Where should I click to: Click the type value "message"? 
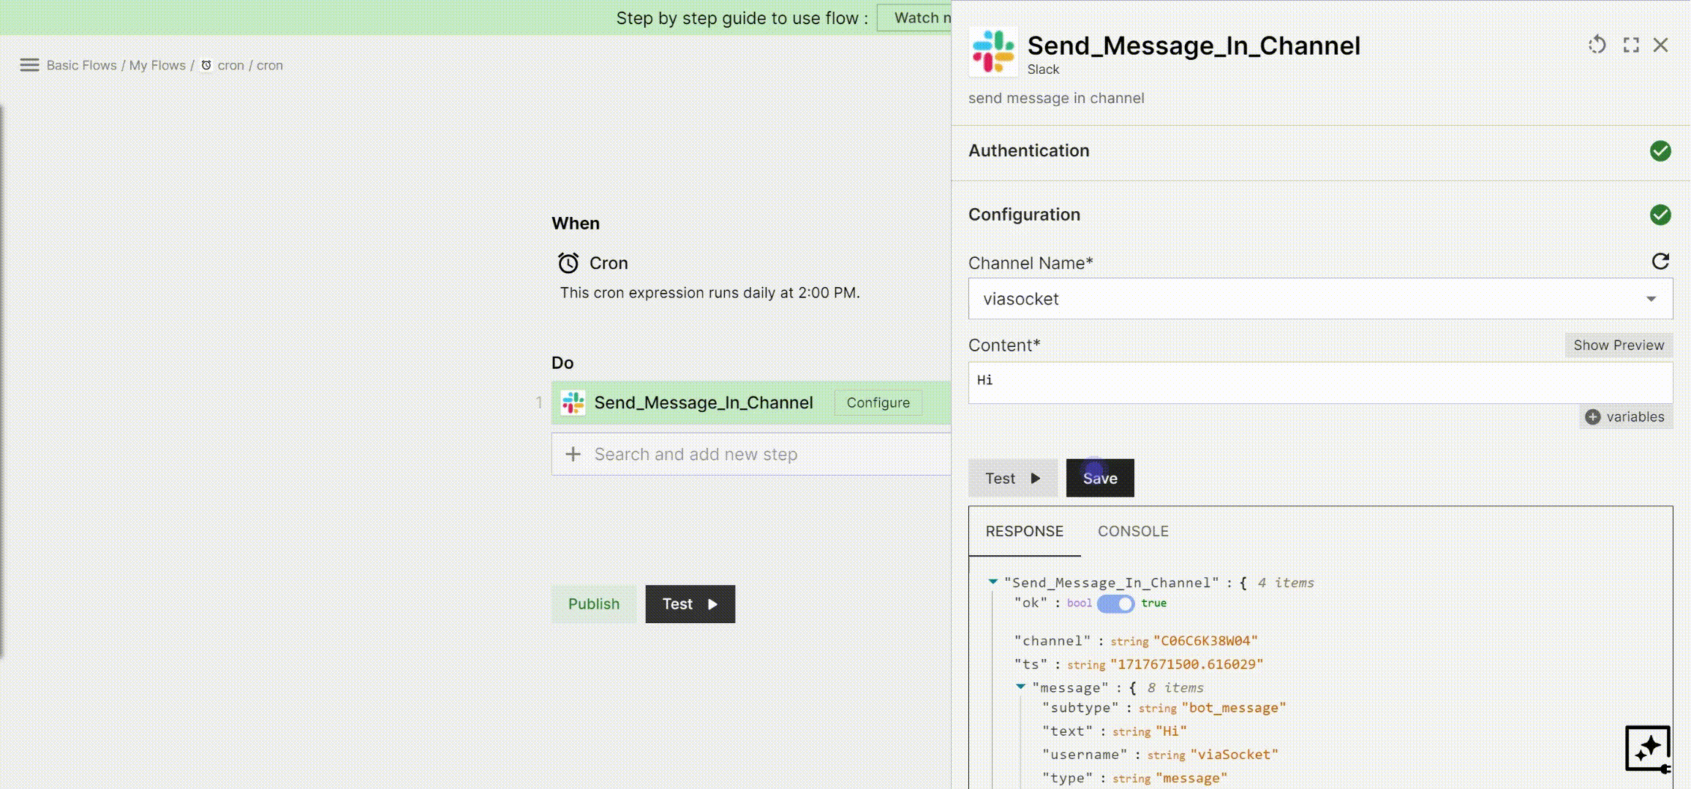pyautogui.click(x=1191, y=777)
